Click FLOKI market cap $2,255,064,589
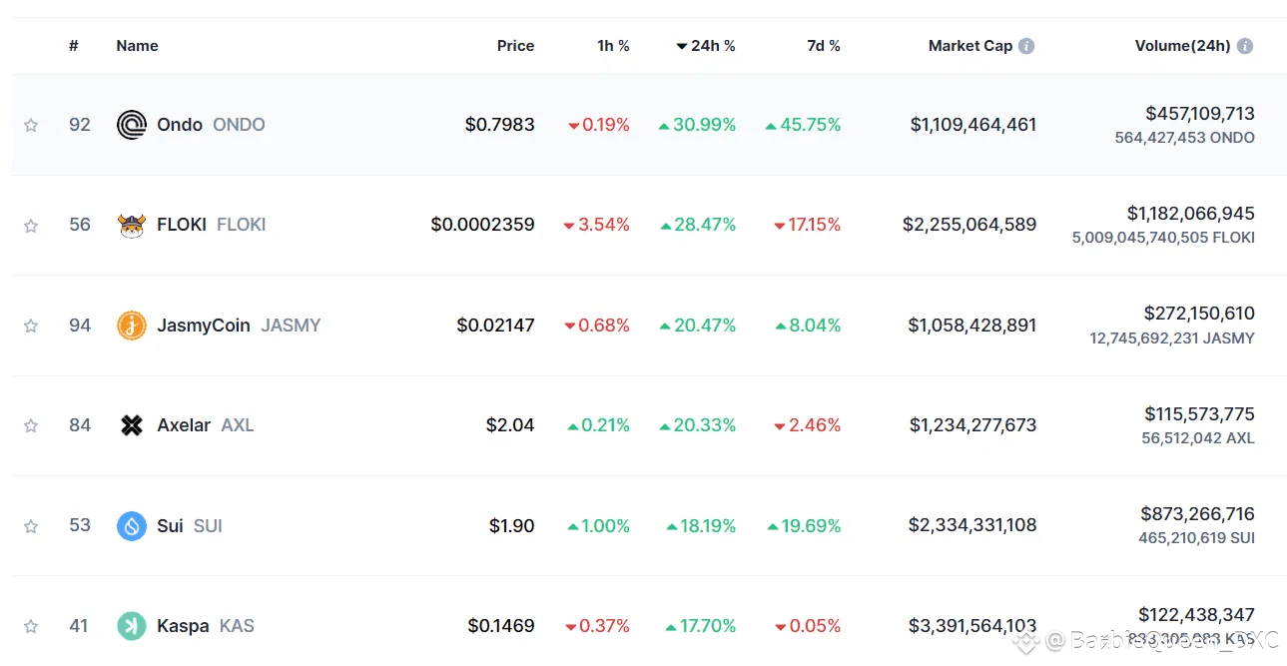The width and height of the screenshot is (1287, 666). pyautogui.click(x=969, y=225)
